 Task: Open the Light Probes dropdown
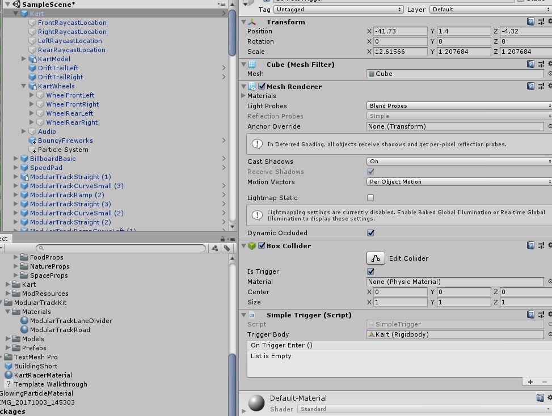pos(458,106)
